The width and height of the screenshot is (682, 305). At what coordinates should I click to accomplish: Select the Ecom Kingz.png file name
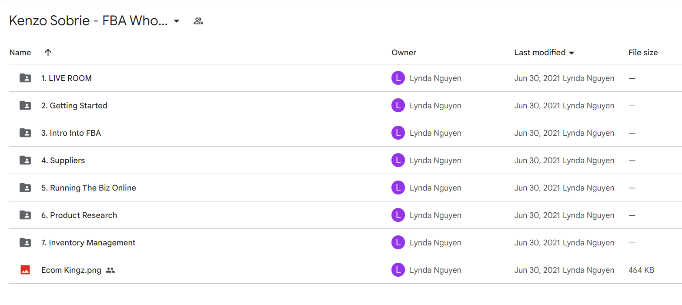71,270
